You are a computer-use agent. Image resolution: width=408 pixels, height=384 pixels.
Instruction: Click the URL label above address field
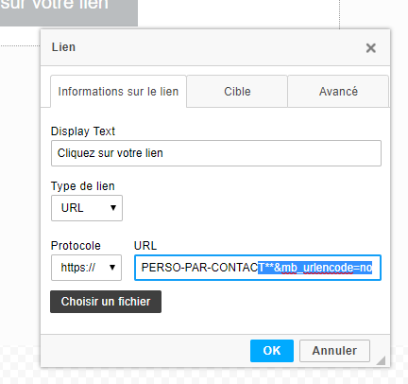pyautogui.click(x=145, y=246)
